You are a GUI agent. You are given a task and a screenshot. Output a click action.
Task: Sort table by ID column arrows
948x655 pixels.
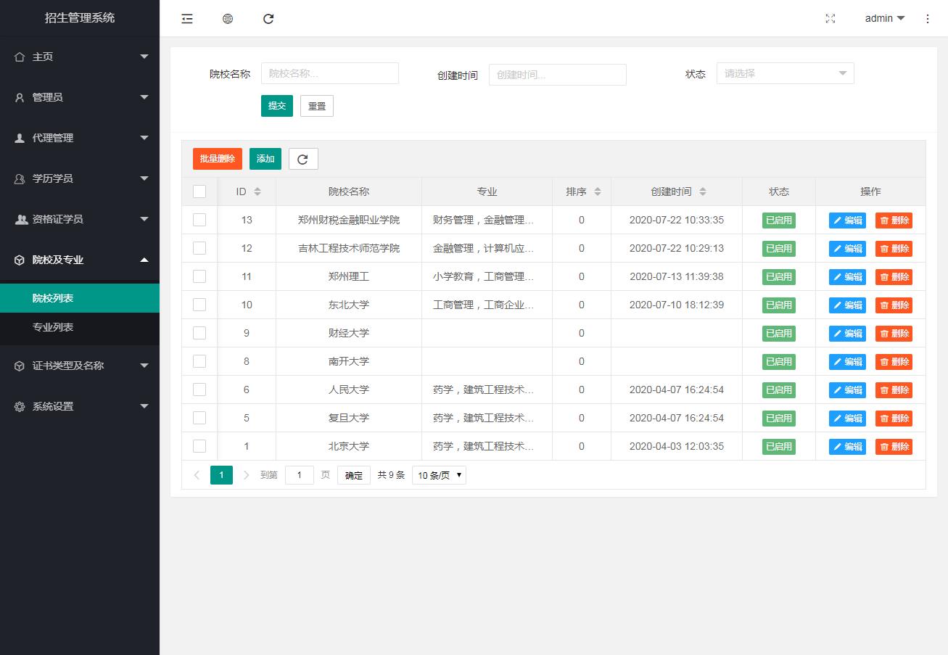point(257,191)
